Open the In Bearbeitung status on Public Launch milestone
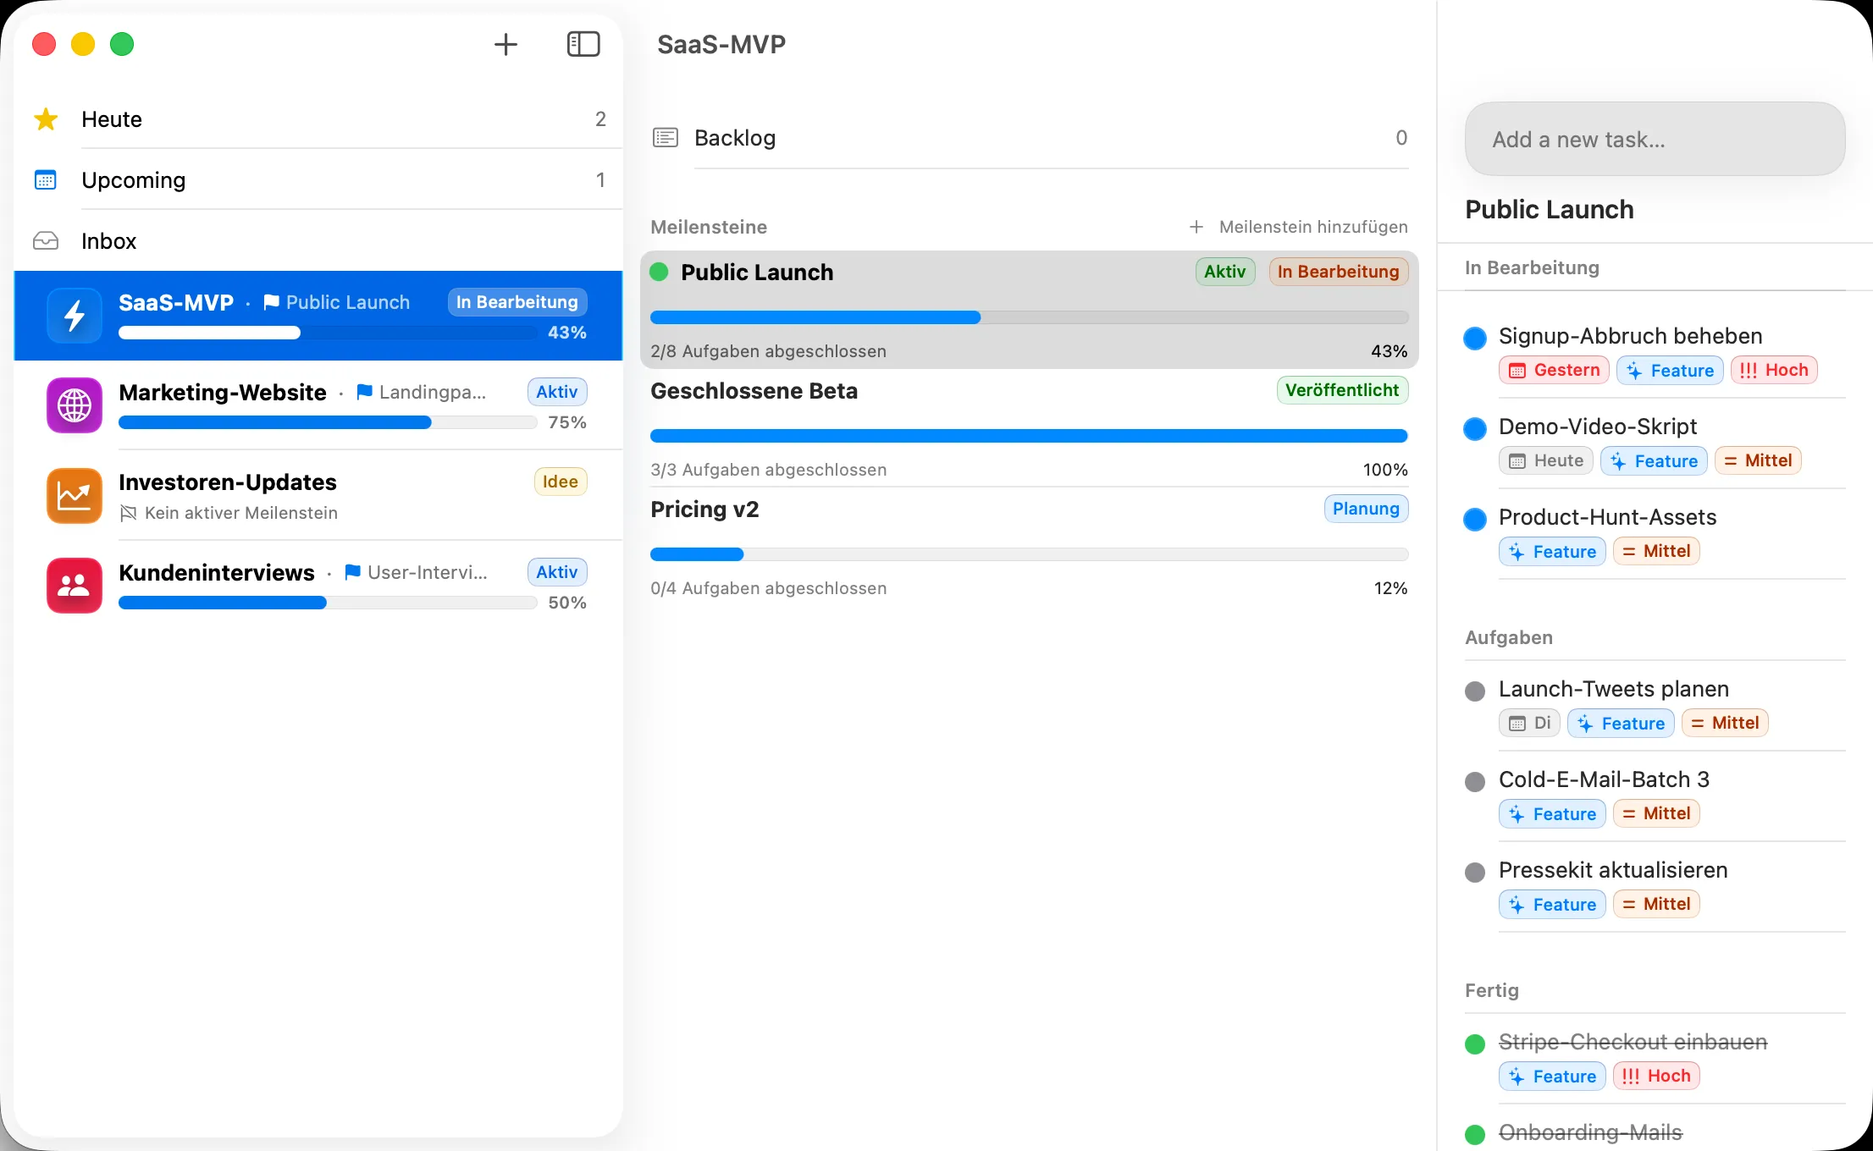 tap(1338, 272)
